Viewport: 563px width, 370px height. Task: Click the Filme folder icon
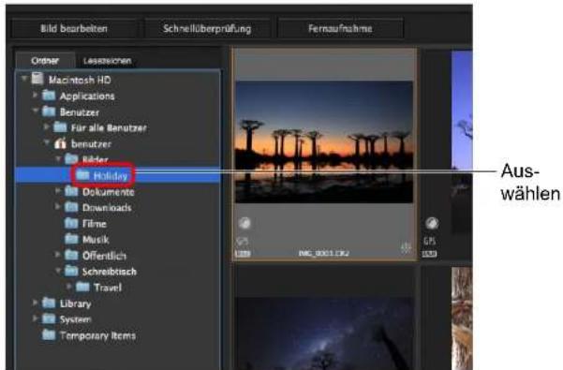(71, 223)
